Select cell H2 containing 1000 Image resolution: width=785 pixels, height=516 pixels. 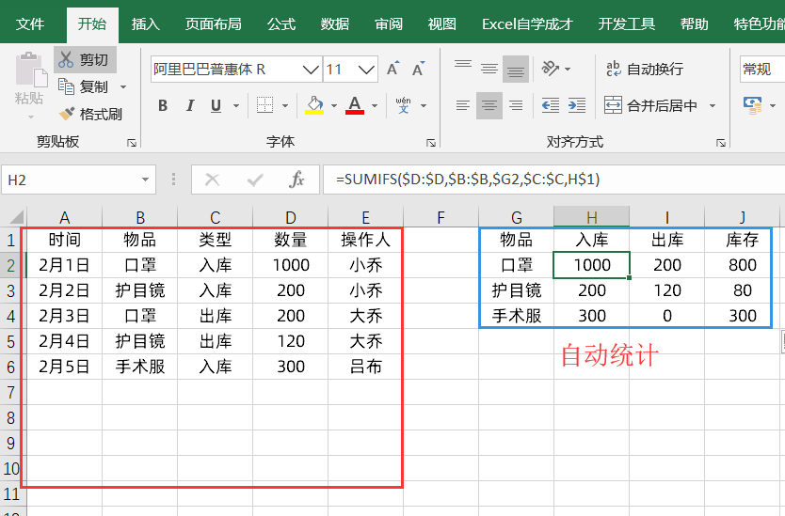point(591,265)
